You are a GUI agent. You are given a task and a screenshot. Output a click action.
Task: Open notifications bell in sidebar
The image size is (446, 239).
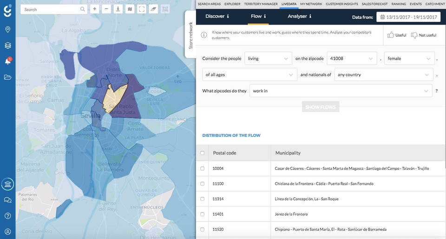pos(7,61)
